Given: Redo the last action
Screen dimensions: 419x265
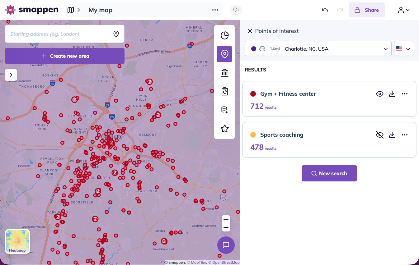Looking at the screenshot, I should click(340, 10).
